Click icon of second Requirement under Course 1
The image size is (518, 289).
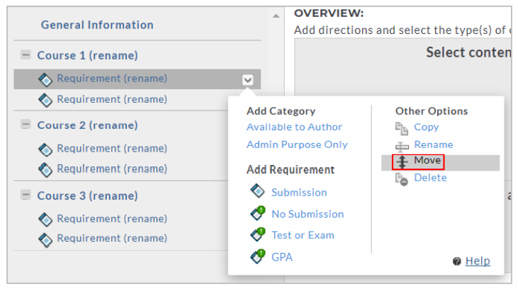point(45,100)
